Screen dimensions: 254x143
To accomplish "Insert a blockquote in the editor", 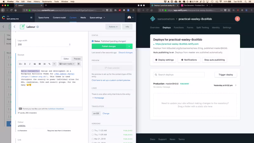I will [35, 64].
